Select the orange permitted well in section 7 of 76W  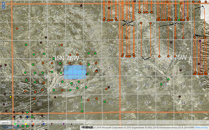17,28
